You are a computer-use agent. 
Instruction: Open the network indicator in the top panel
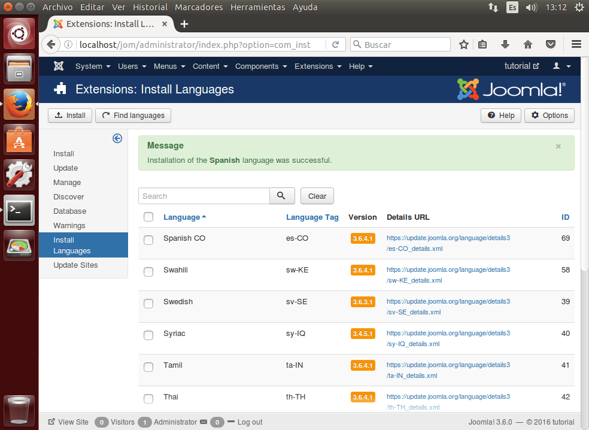(493, 7)
